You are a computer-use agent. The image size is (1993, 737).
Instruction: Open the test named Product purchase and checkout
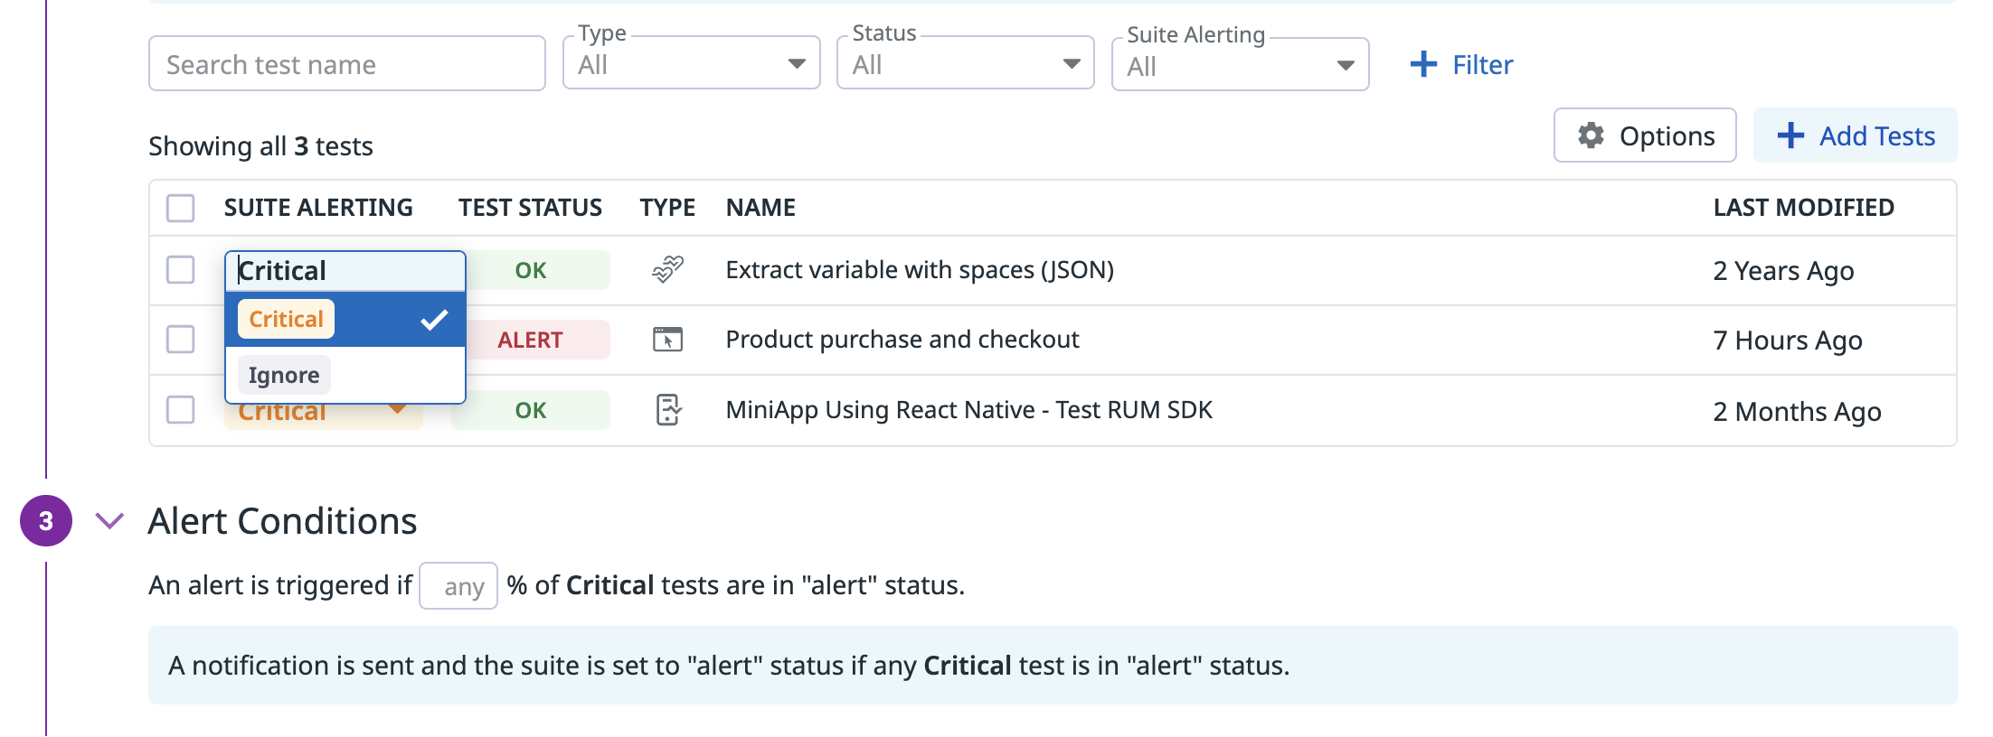[902, 340]
